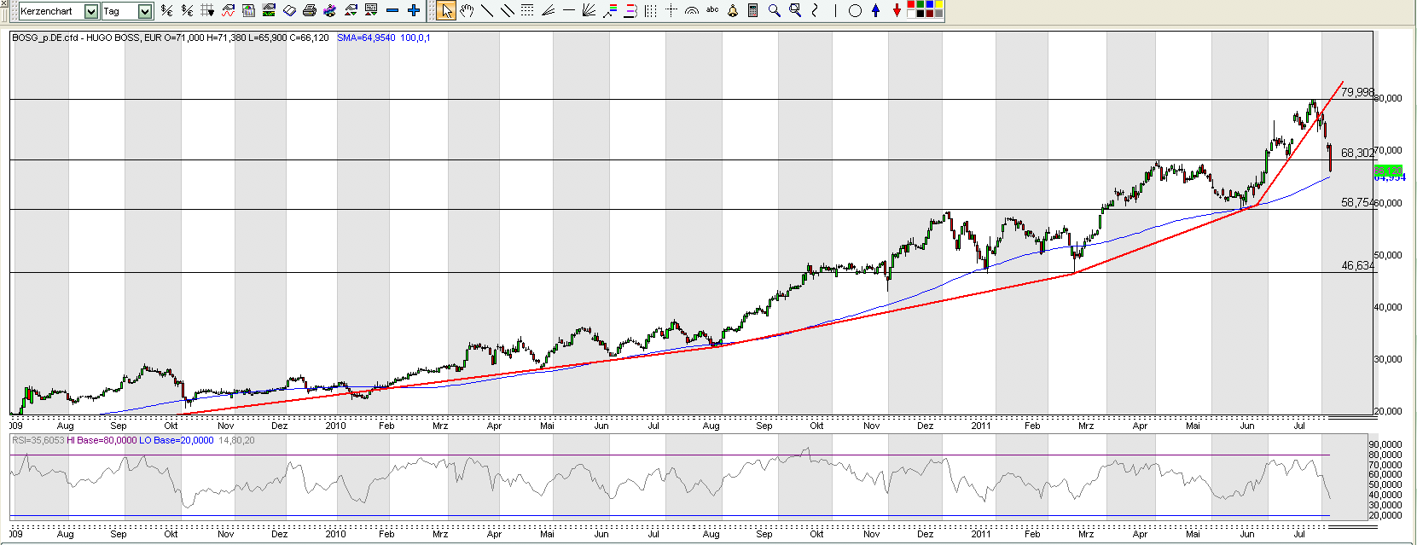Click the add indicator curve icon
Screen dimensions: 1417x545
(228, 10)
